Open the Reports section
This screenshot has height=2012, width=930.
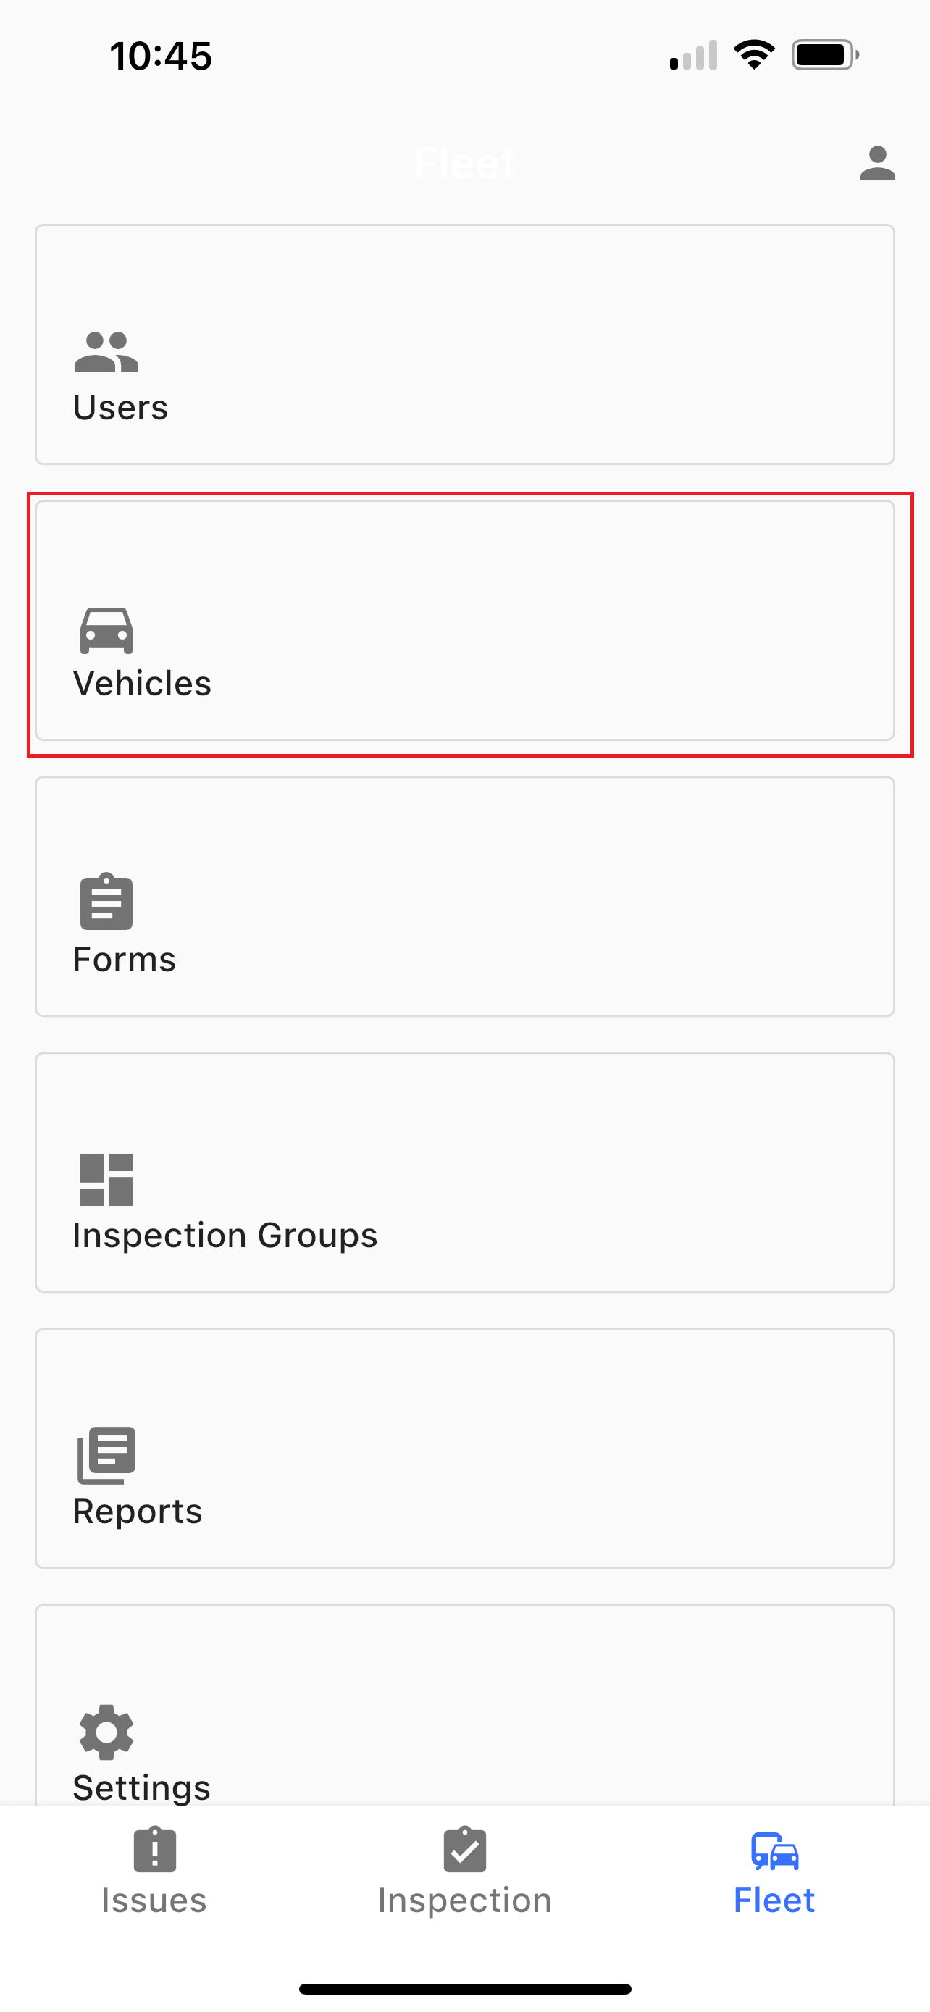[x=464, y=1445]
